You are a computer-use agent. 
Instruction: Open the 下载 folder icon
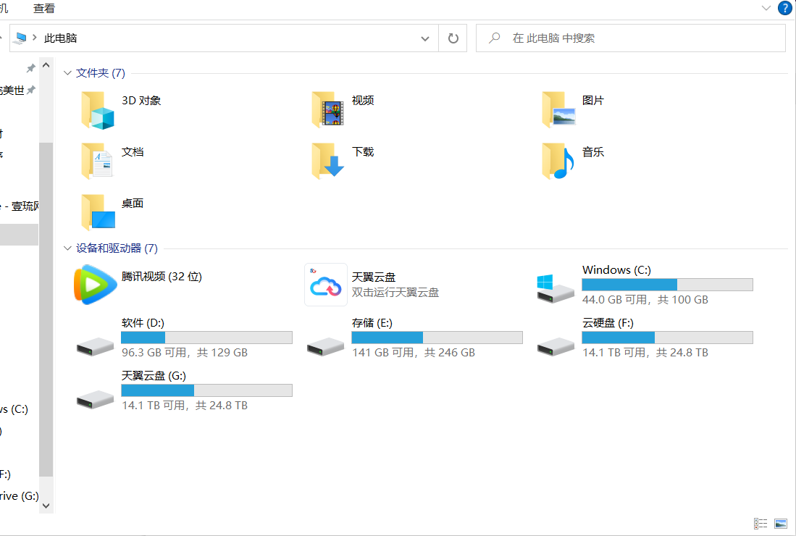point(328,161)
